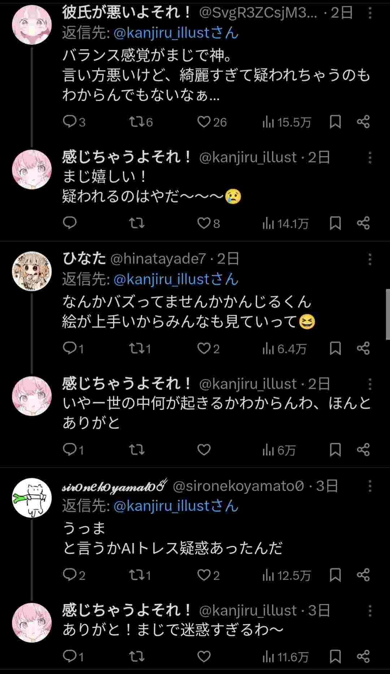Image resolution: width=390 pixels, height=674 pixels.
Task: Share the うっま tweet by sironekoyamato0
Action: click(363, 575)
